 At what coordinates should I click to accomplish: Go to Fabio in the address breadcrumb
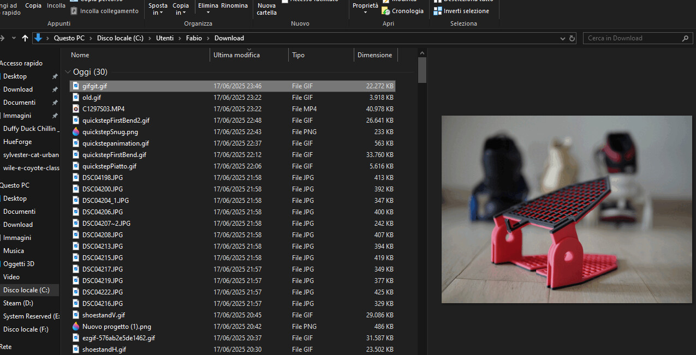tap(194, 38)
